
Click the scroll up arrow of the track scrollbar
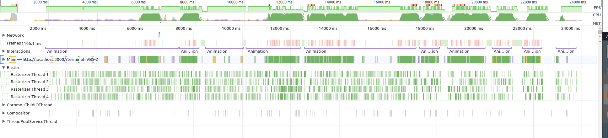(600, 28)
